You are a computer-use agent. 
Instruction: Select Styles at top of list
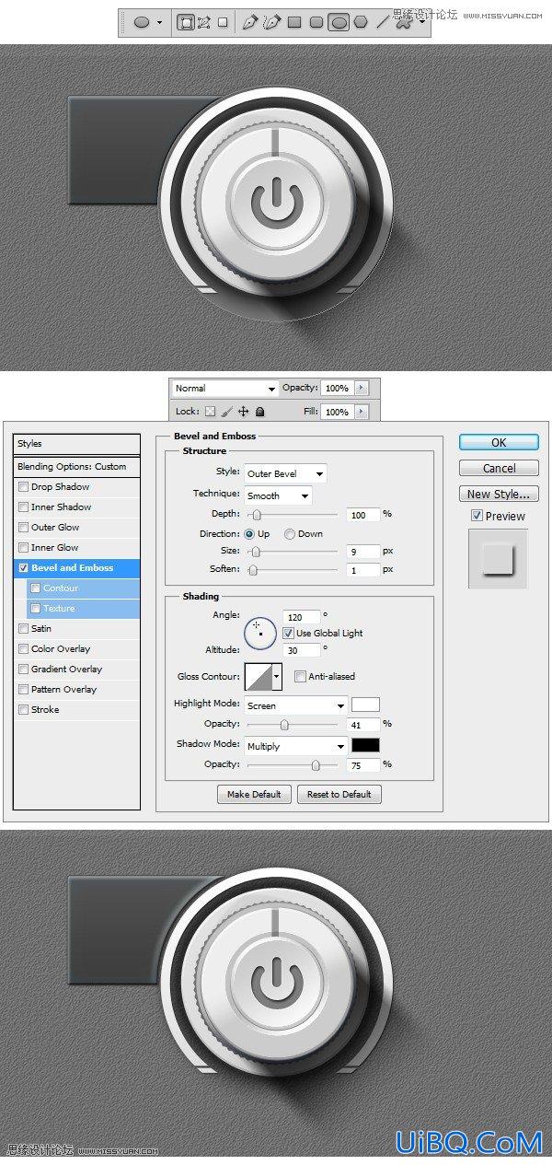point(76,444)
